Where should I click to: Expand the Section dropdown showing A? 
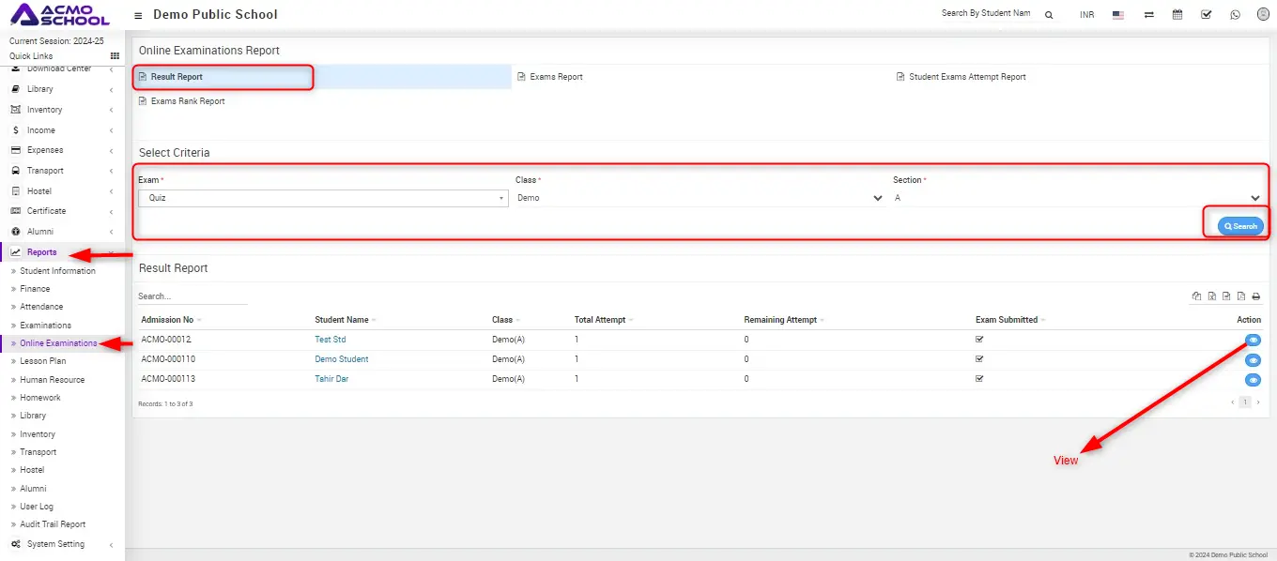pos(1077,198)
